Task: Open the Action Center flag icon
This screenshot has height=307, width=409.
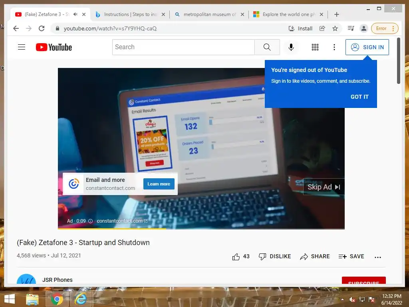Action: coord(371,299)
